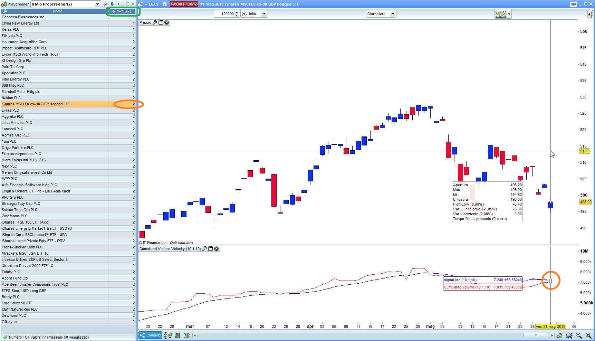
Task: Select Trans-Siberian Gold PLC row
Action: (x=68, y=247)
